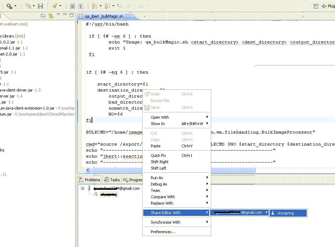
Task: Choose Preferences... from the context menu
Action: (163, 232)
